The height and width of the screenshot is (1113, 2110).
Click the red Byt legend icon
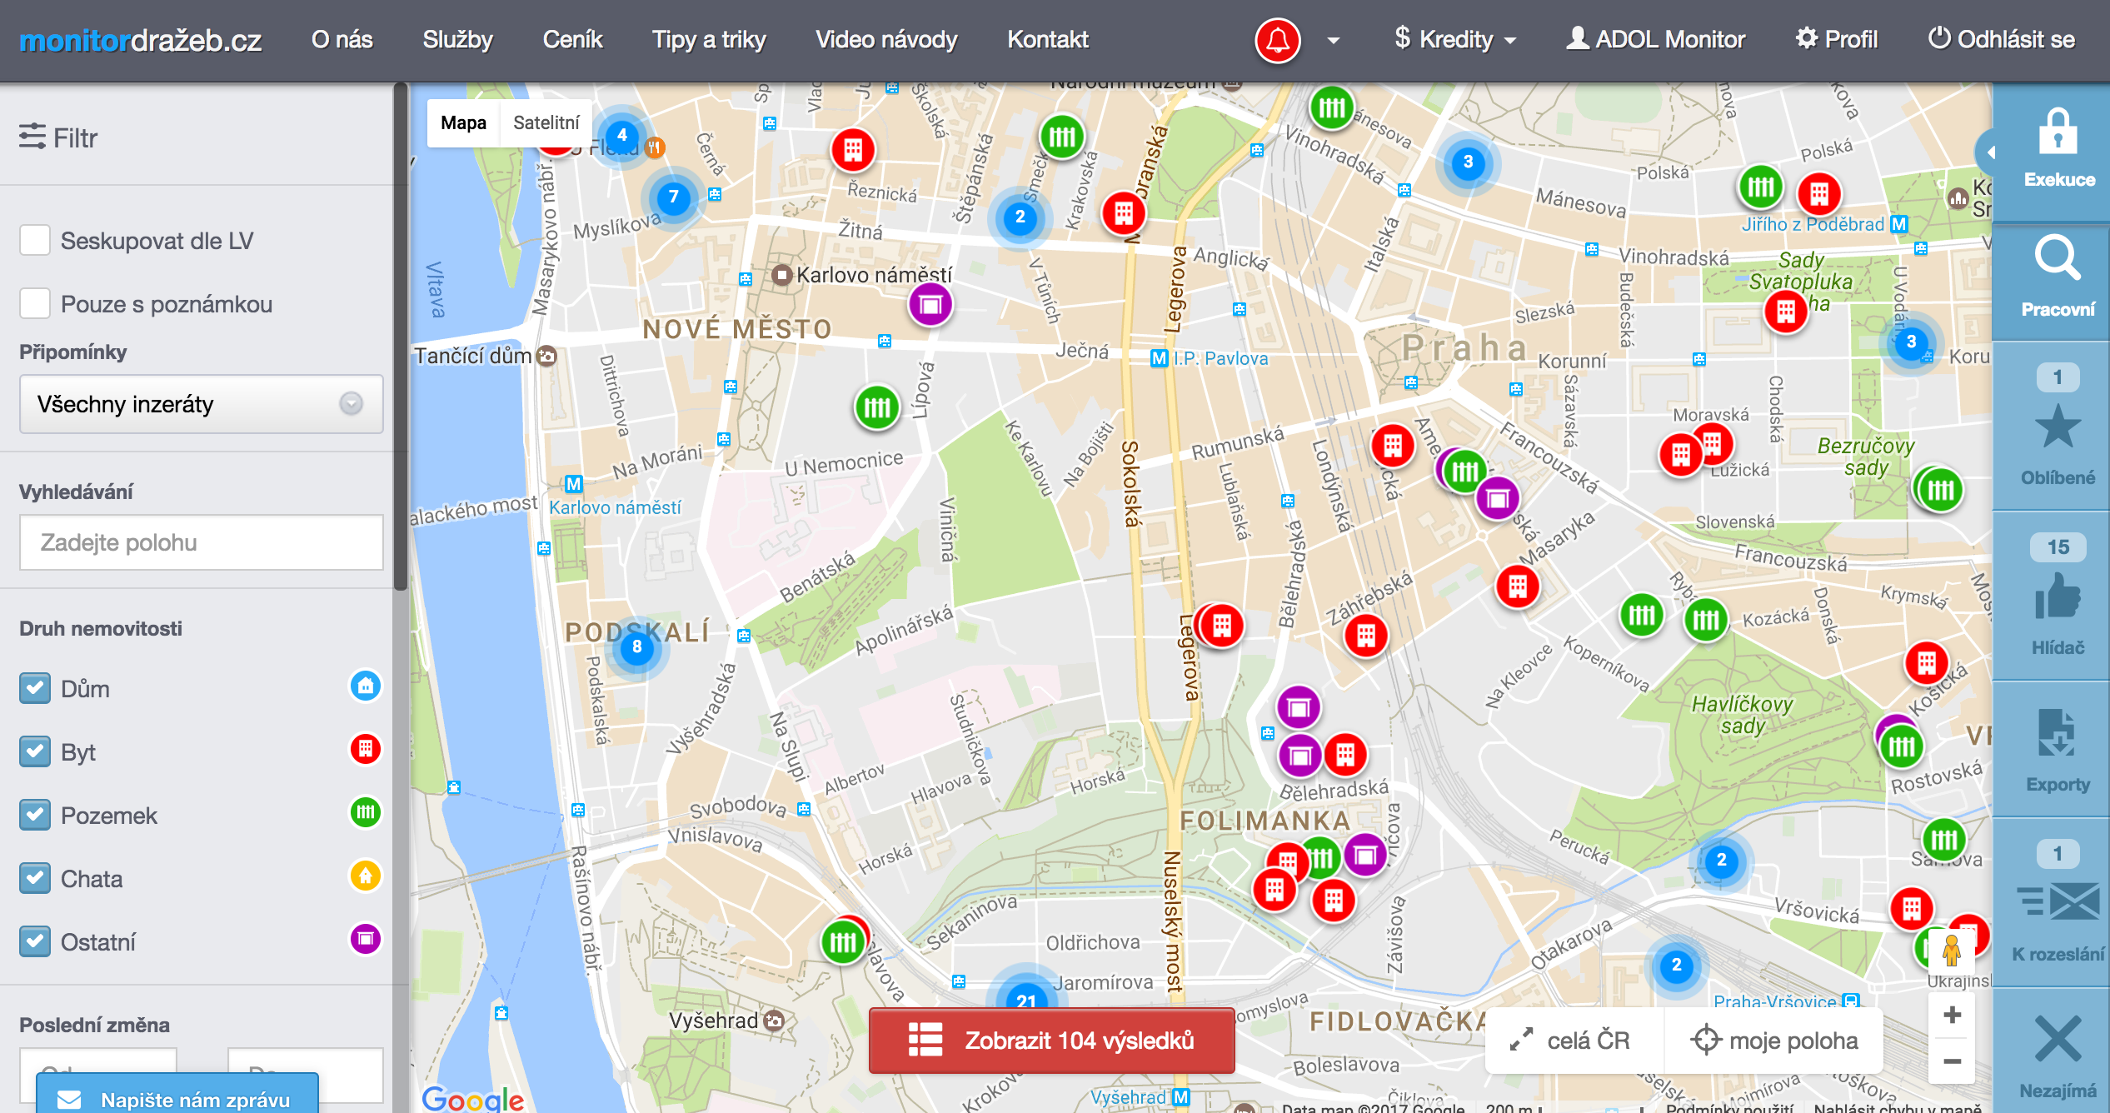[x=365, y=750]
